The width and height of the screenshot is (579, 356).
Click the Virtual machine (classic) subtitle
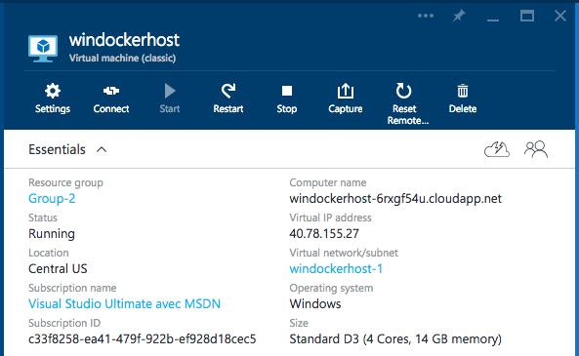pyautogui.click(x=122, y=59)
